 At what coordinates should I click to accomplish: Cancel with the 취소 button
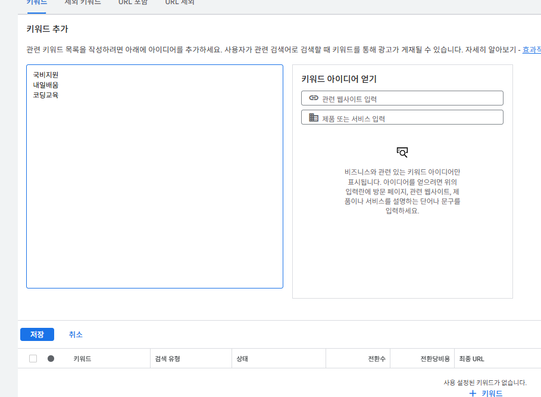pos(76,334)
